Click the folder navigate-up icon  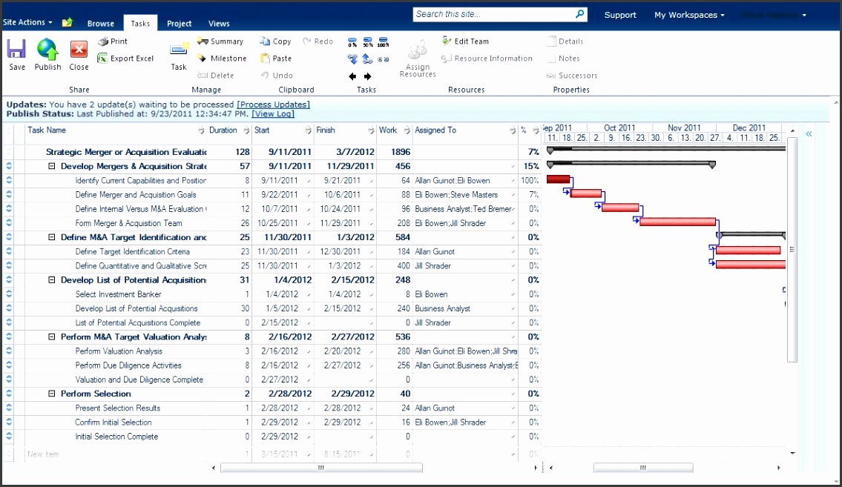click(67, 22)
